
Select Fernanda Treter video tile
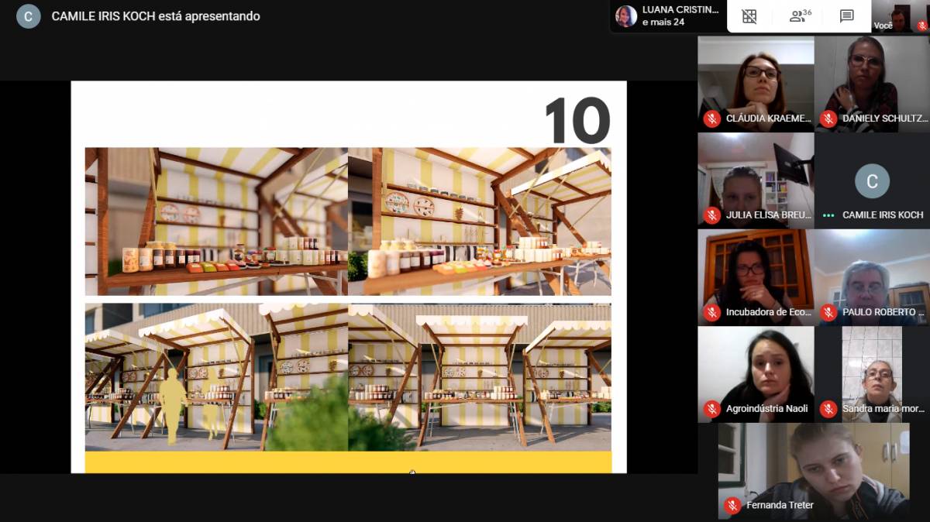(813, 471)
